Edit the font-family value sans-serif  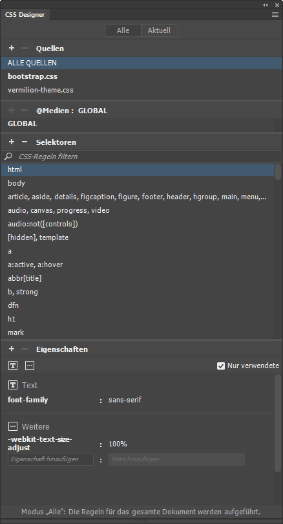pos(125,400)
